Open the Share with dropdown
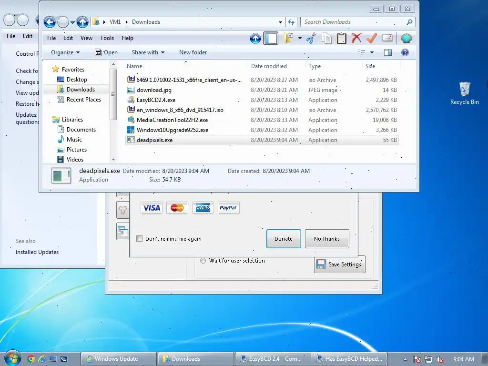The height and width of the screenshot is (366, 488). [148, 52]
